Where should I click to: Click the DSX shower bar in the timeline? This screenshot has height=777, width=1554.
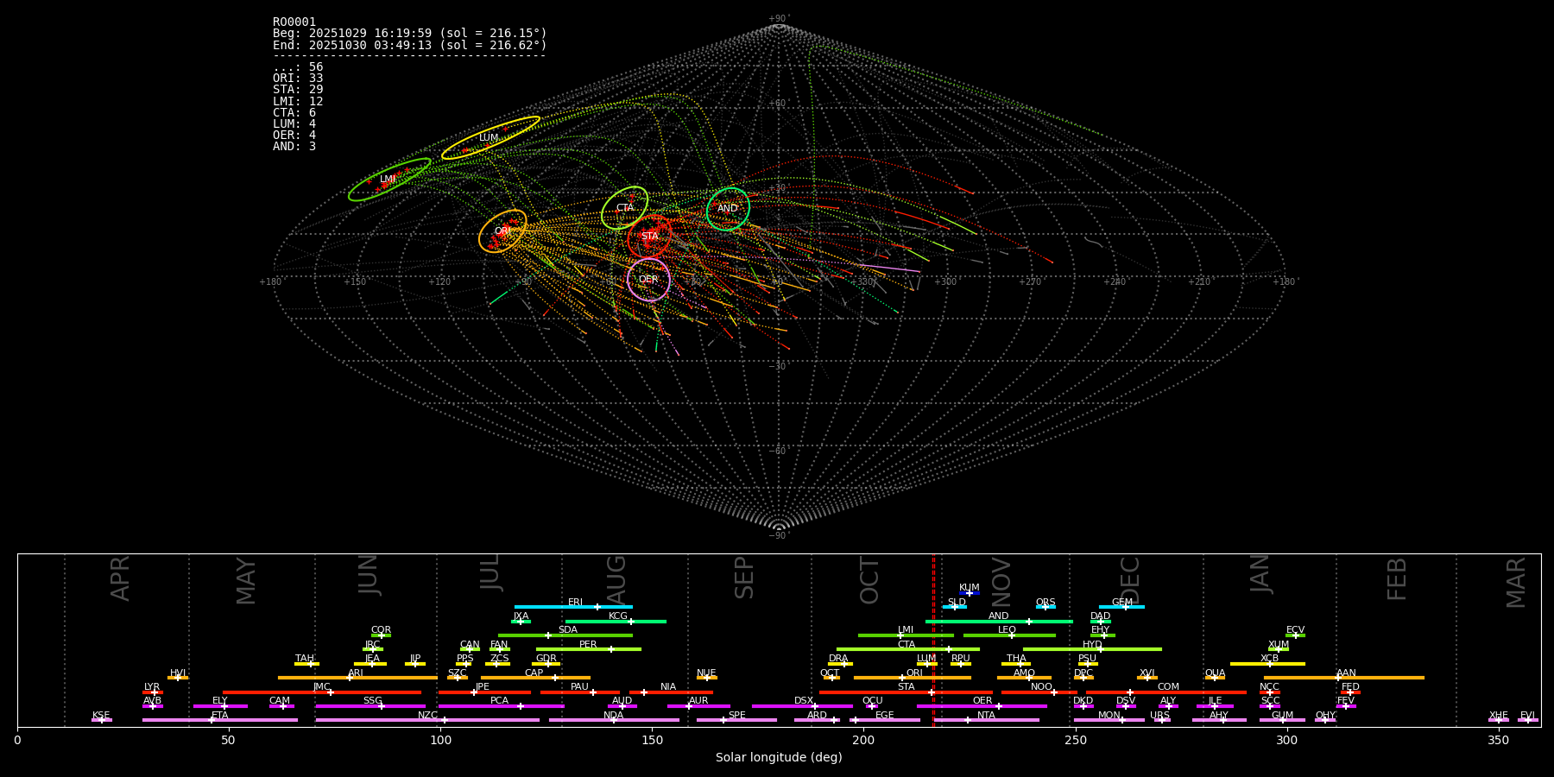point(802,706)
